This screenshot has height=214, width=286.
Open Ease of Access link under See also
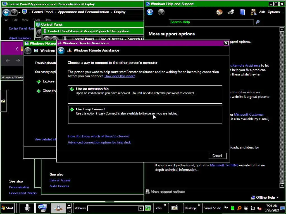point(60,180)
